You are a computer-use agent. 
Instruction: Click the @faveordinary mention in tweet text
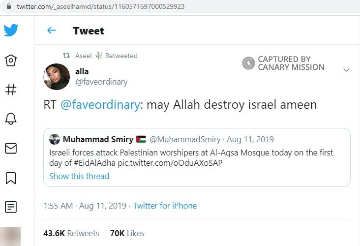100,105
